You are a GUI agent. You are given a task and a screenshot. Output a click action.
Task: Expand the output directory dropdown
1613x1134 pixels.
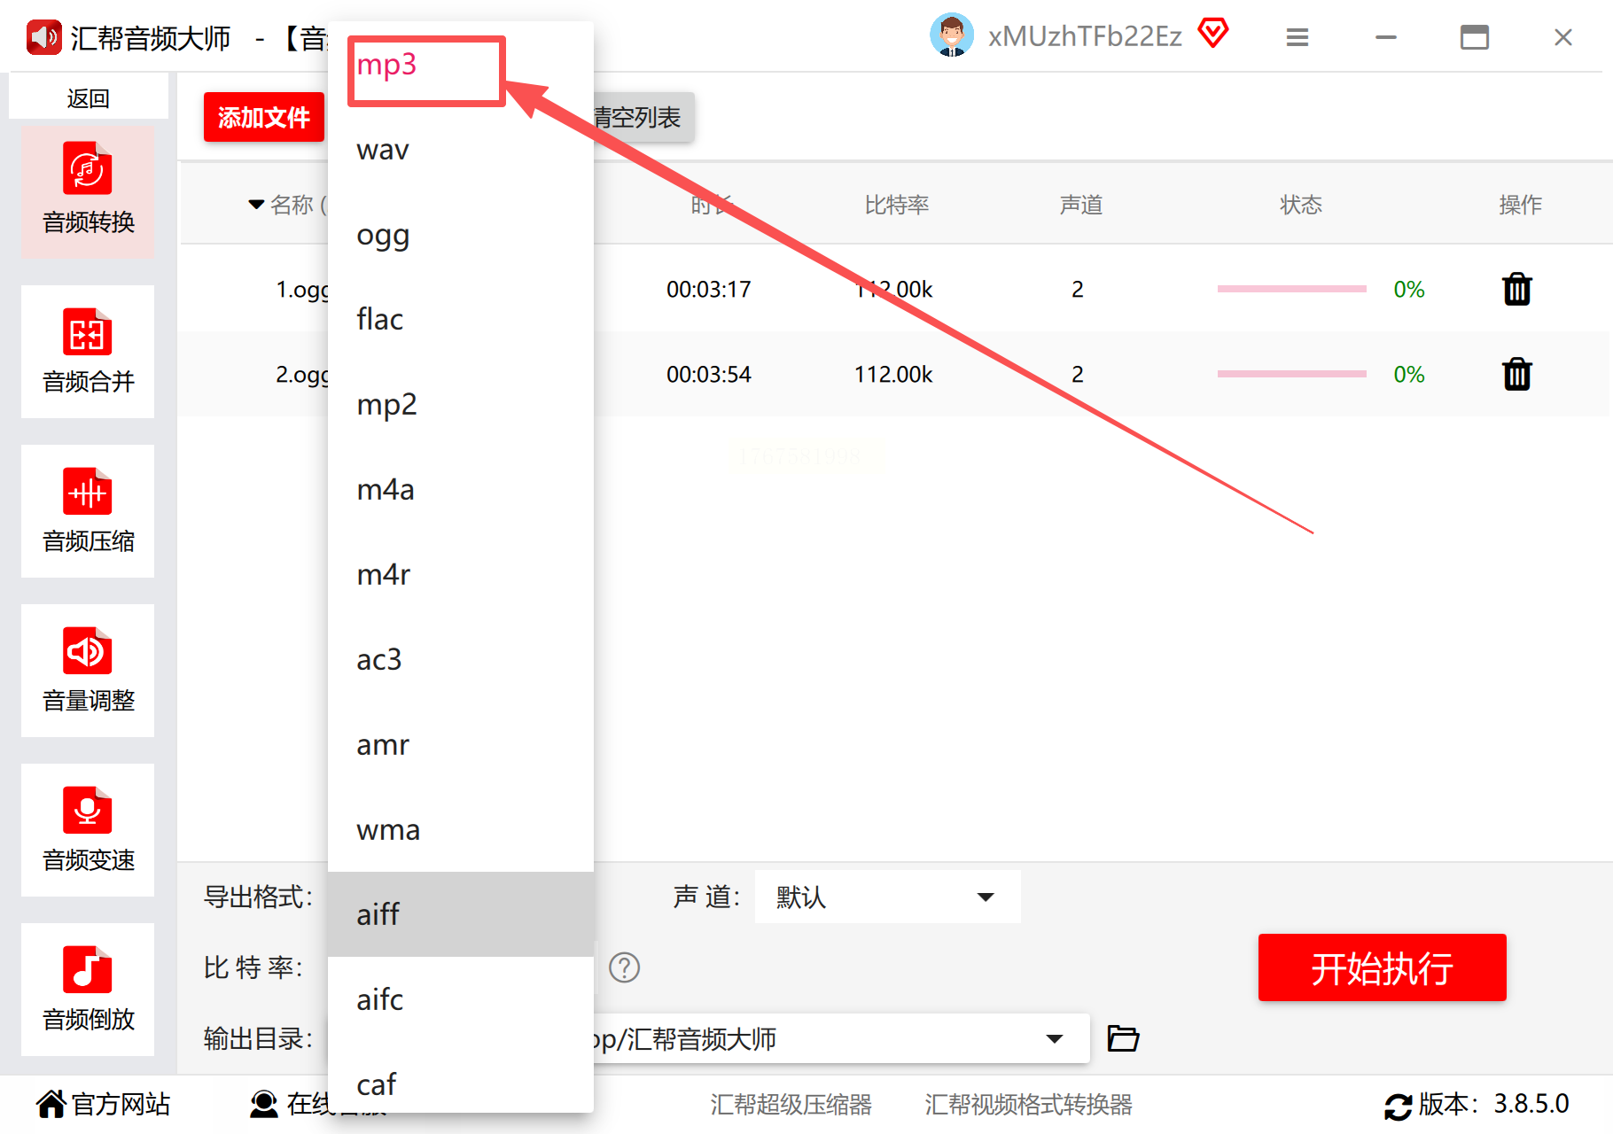click(1054, 1038)
